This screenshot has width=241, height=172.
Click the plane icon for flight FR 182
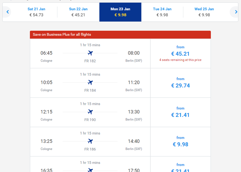tap(90, 53)
